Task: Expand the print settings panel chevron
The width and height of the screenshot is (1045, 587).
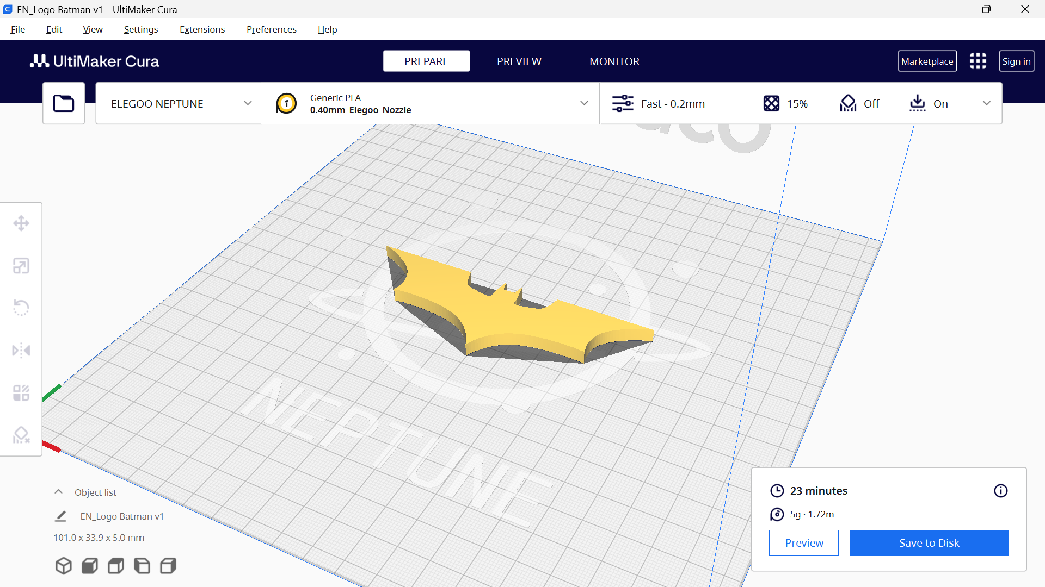Action: click(987, 103)
